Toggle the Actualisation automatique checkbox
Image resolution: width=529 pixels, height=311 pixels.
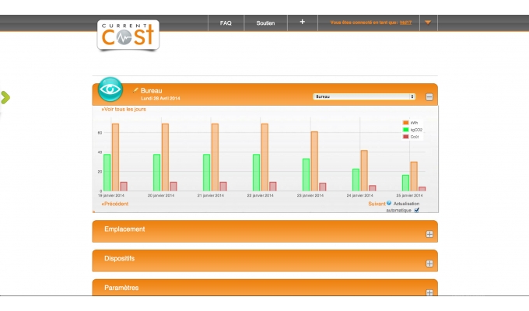tap(417, 210)
